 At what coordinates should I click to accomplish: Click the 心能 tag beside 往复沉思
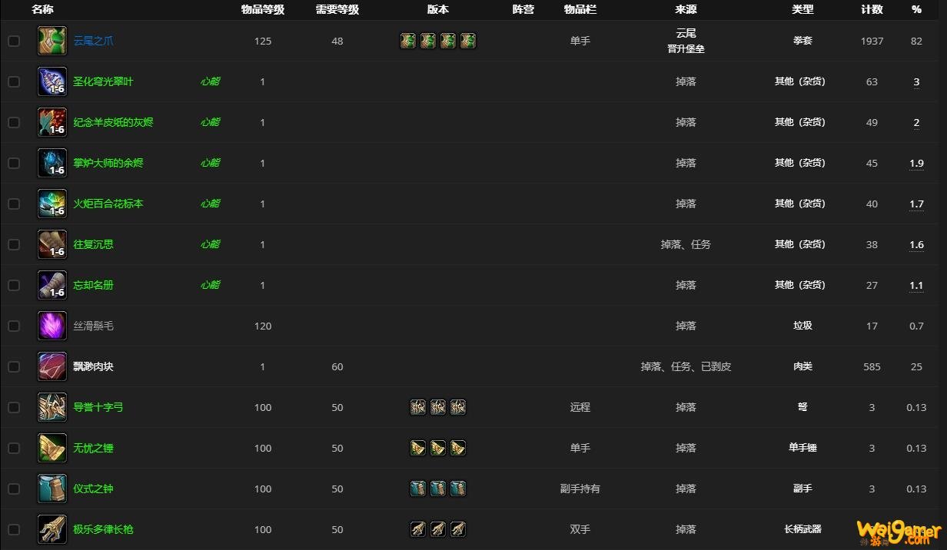(210, 244)
